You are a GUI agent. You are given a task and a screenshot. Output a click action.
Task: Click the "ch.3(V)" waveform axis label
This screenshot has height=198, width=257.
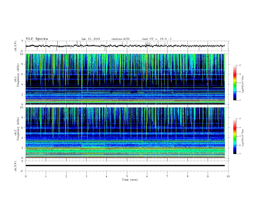point(16,166)
